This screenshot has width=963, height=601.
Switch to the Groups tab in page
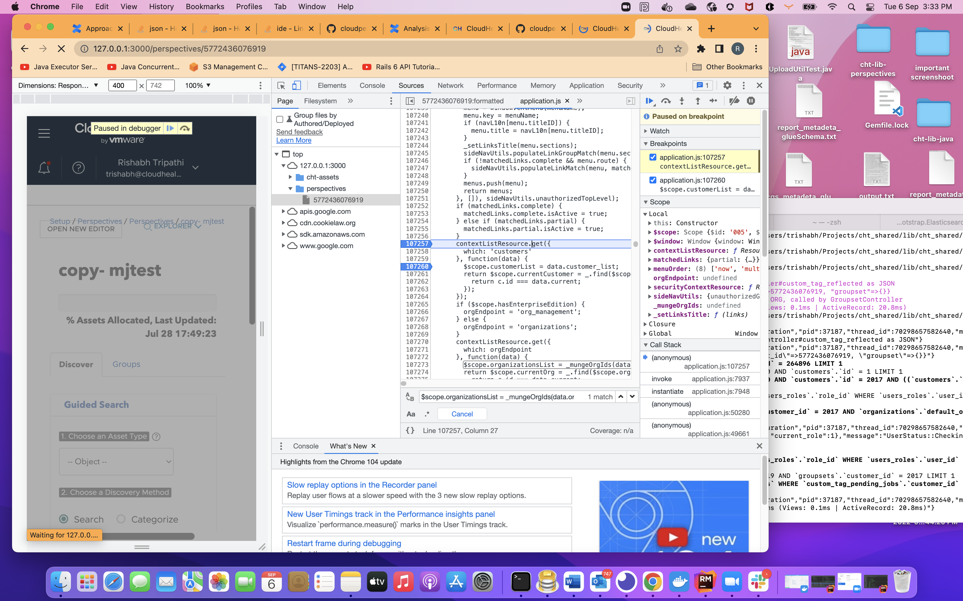tap(126, 364)
